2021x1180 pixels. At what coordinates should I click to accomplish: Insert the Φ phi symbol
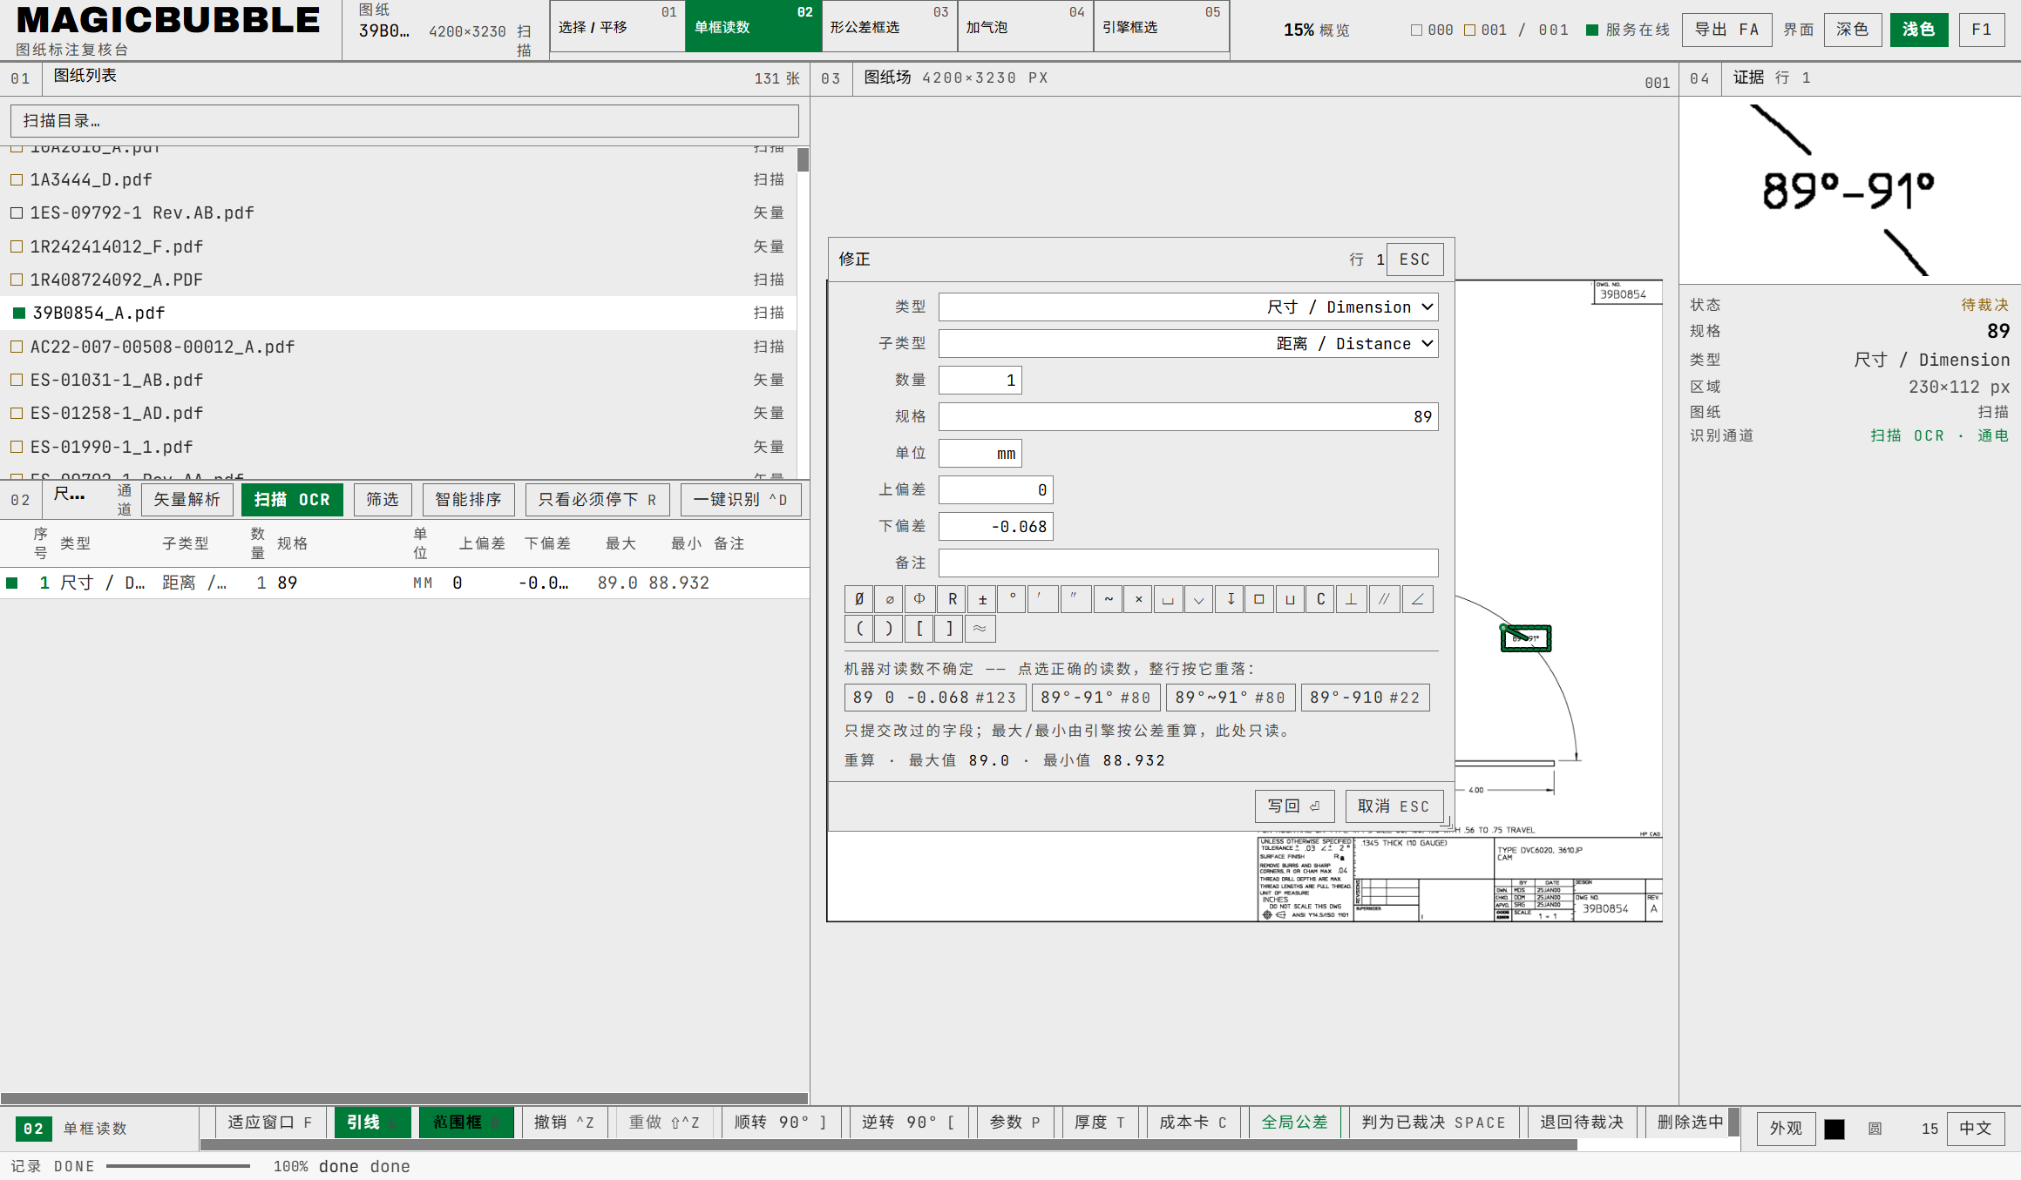tap(919, 599)
